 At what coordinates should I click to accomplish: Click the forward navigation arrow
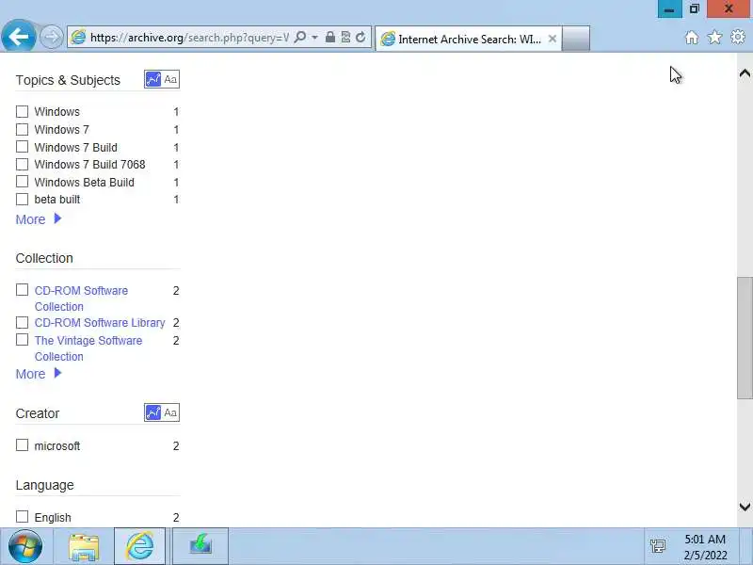(x=51, y=37)
